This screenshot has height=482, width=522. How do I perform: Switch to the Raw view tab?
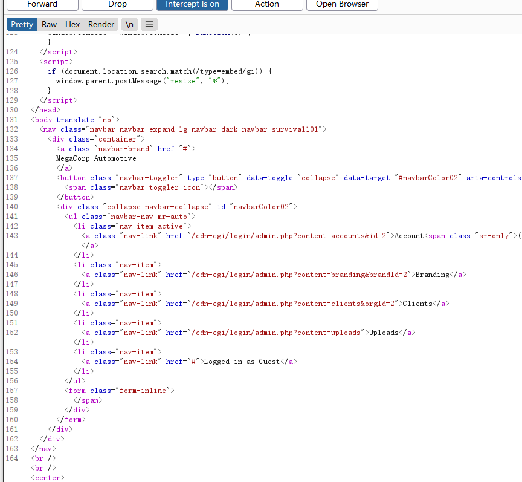[x=50, y=24]
